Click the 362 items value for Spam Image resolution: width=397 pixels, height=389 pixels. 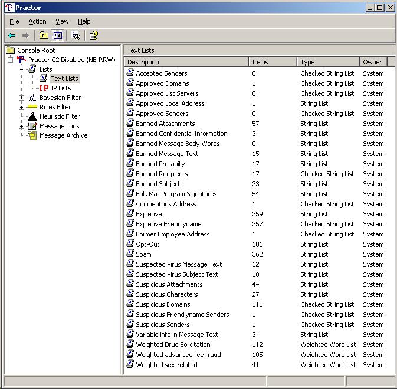(257, 254)
